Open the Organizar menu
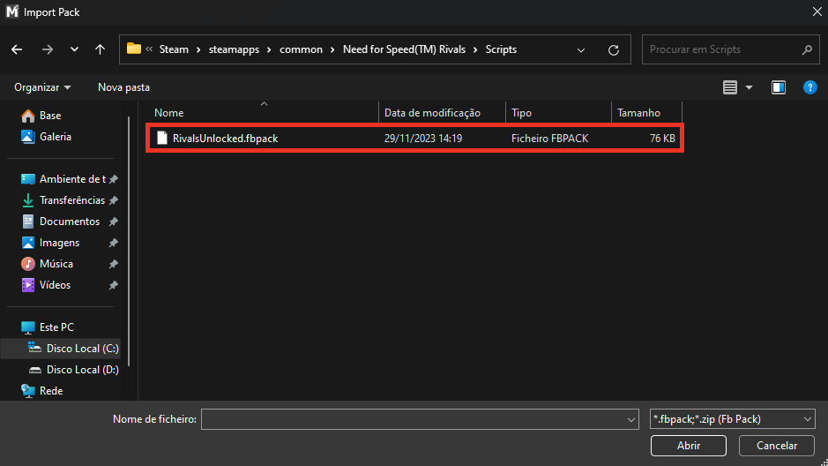The width and height of the screenshot is (828, 466). (x=42, y=87)
